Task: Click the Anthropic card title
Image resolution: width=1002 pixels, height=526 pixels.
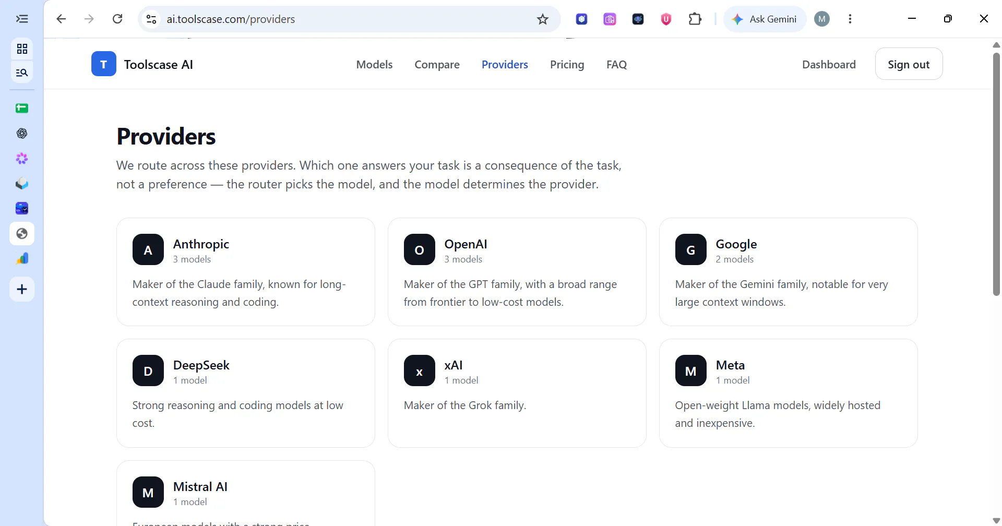Action: coord(201,244)
